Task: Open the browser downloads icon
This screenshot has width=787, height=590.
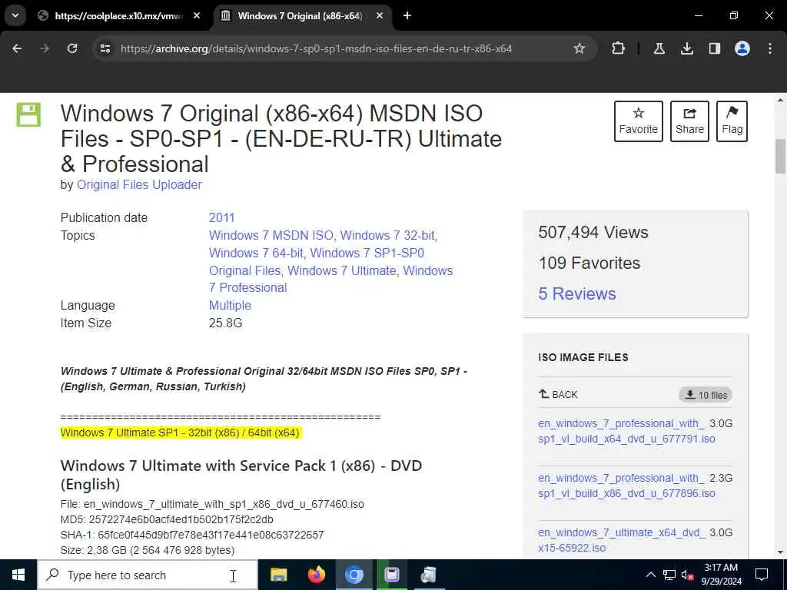Action: 686,48
